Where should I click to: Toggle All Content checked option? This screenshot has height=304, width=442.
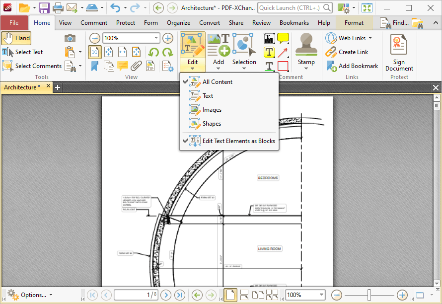click(229, 82)
